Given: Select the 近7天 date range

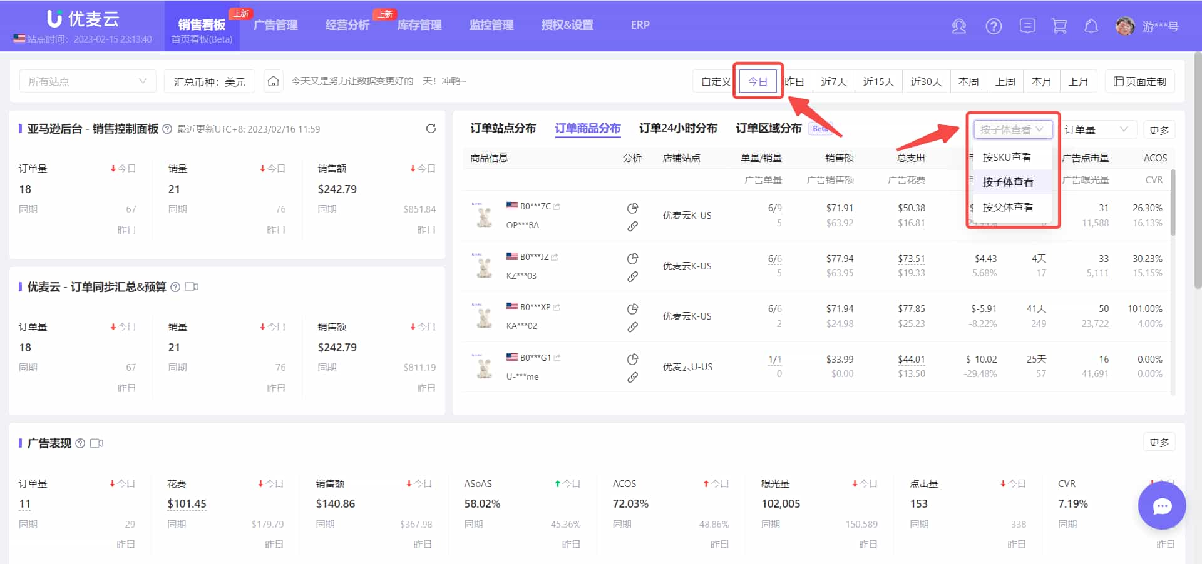Looking at the screenshot, I should (x=833, y=81).
